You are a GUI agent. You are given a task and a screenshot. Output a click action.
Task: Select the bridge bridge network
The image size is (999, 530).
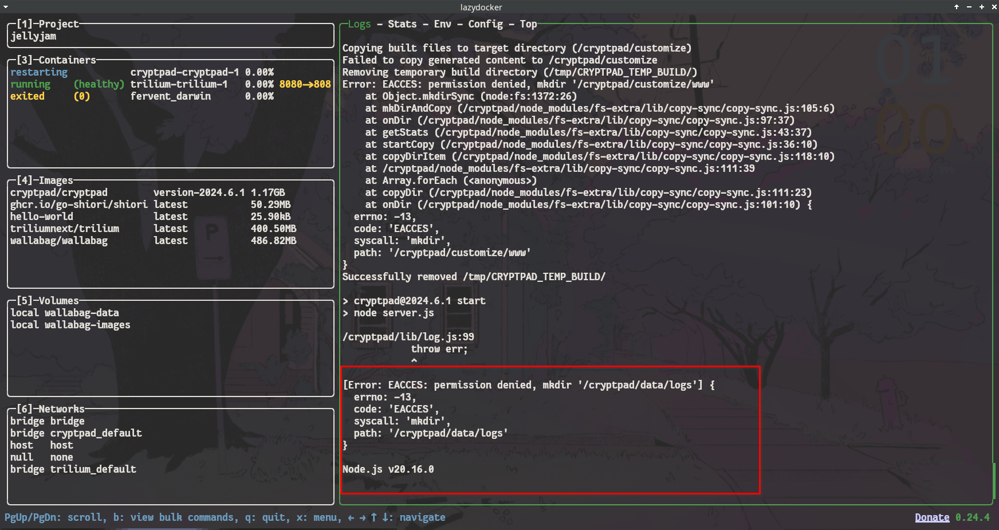(171, 421)
